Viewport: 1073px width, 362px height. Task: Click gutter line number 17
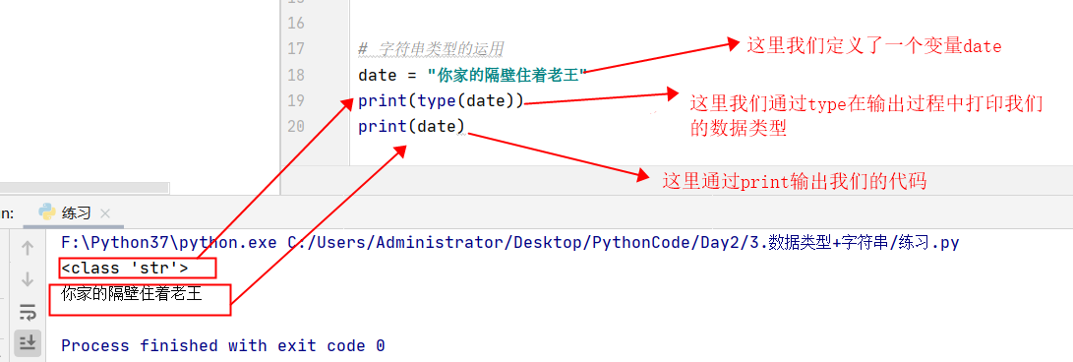click(x=296, y=48)
